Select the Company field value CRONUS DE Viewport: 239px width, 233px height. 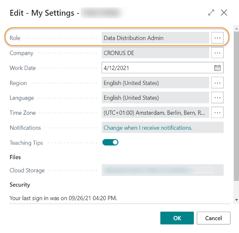click(155, 53)
